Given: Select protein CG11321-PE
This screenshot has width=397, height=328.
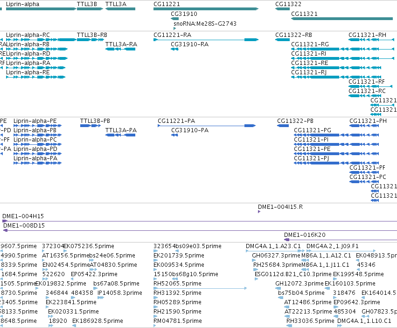Looking at the screenshot, I should click(x=336, y=153).
